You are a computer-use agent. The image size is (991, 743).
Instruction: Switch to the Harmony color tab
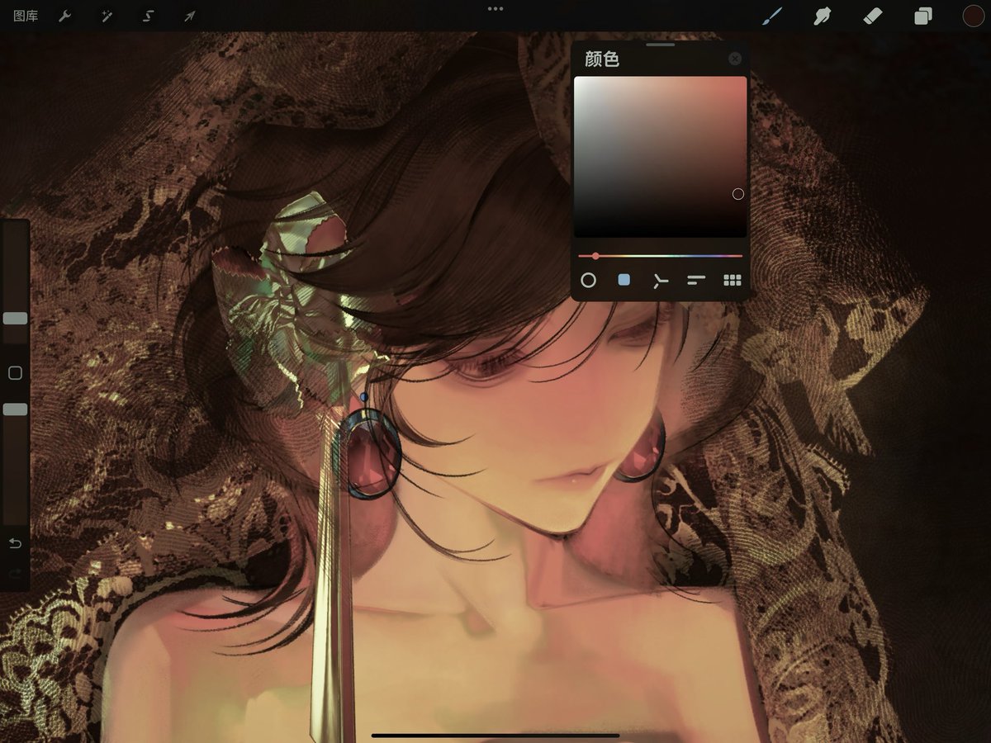click(660, 281)
